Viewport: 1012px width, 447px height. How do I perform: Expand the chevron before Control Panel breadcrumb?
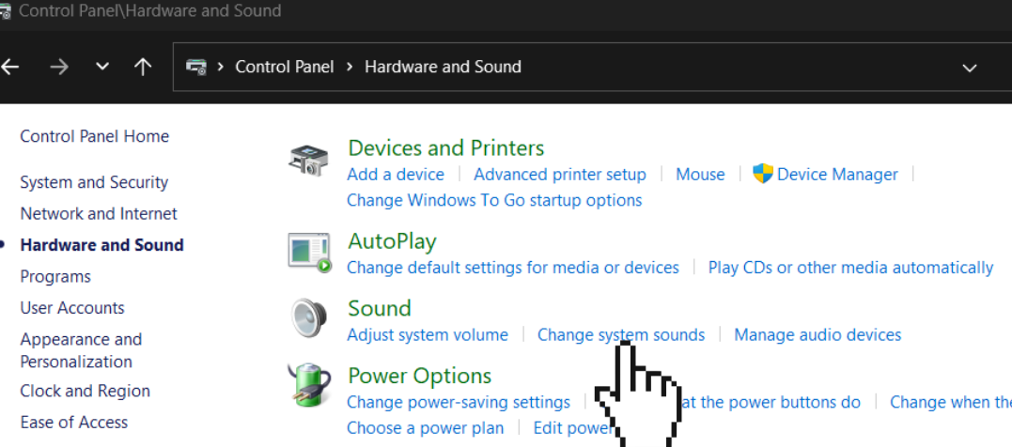pyautogui.click(x=221, y=67)
